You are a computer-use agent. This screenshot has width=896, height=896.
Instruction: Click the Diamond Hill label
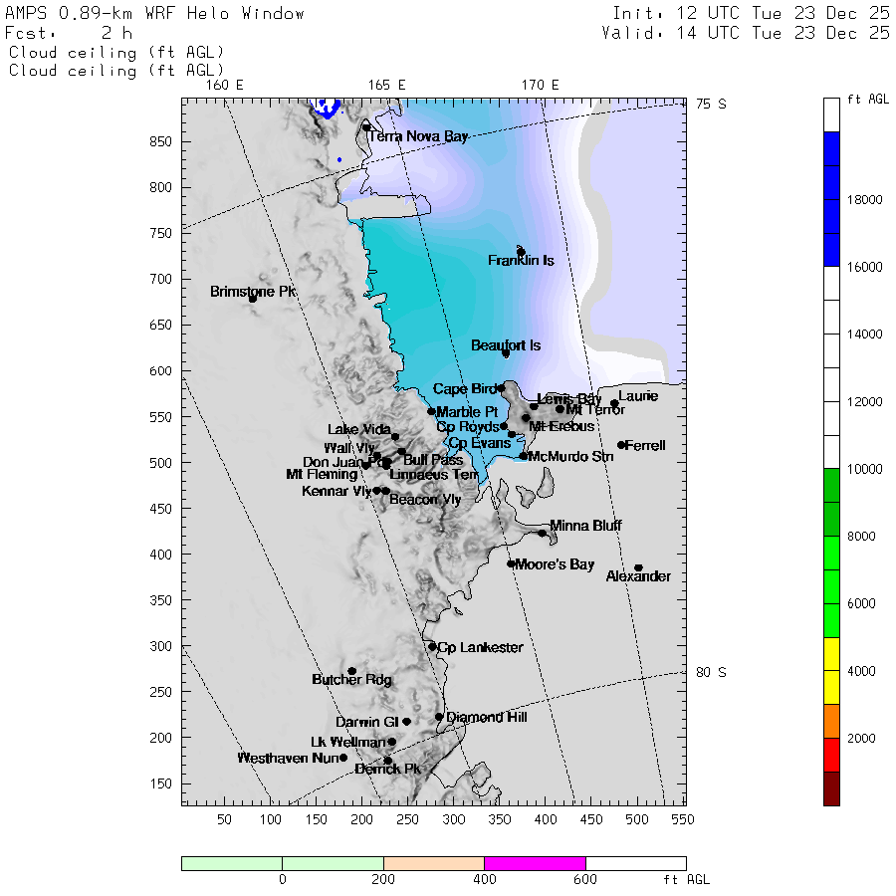pyautogui.click(x=486, y=717)
